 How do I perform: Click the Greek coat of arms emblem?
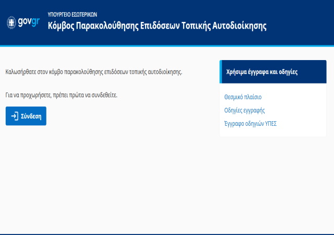tap(11, 22)
